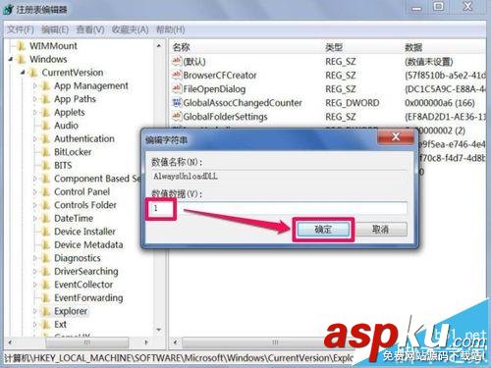
Task: Click the 数值数据 value input field
Action: click(x=279, y=208)
